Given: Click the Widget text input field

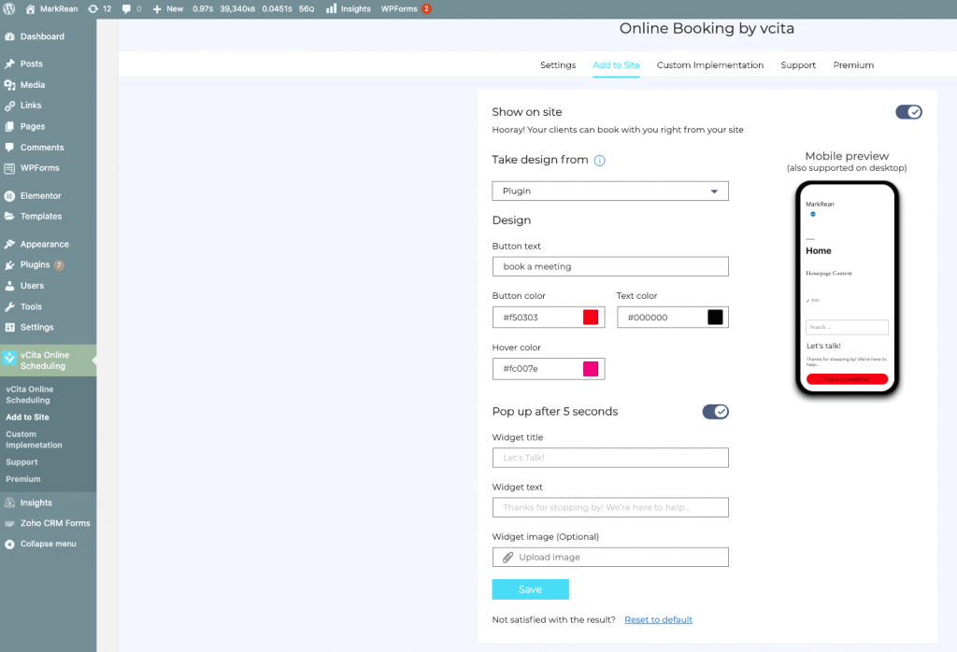Looking at the screenshot, I should tap(610, 507).
